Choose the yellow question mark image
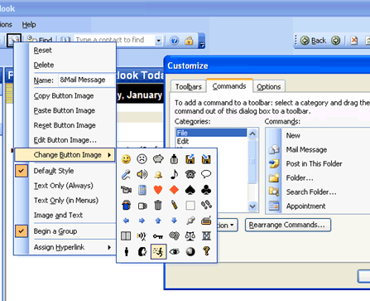Screen dimensions: 370x301 (x=206, y=251)
